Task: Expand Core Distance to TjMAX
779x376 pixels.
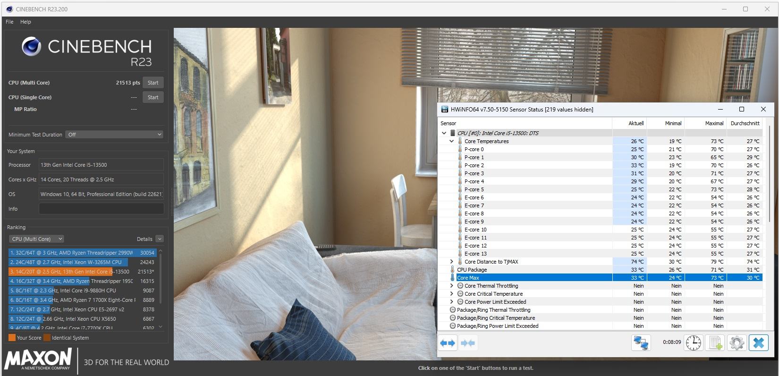Action: [x=452, y=262]
